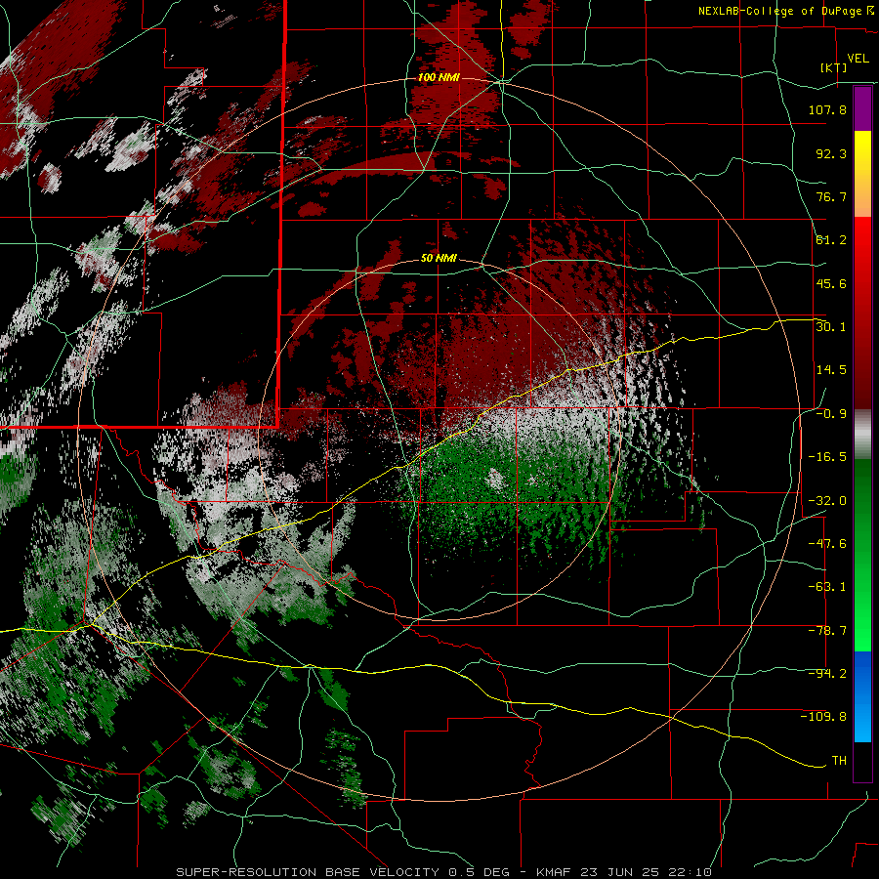
Task: Click the 45.6 value on velocity scale
Action: tap(831, 283)
